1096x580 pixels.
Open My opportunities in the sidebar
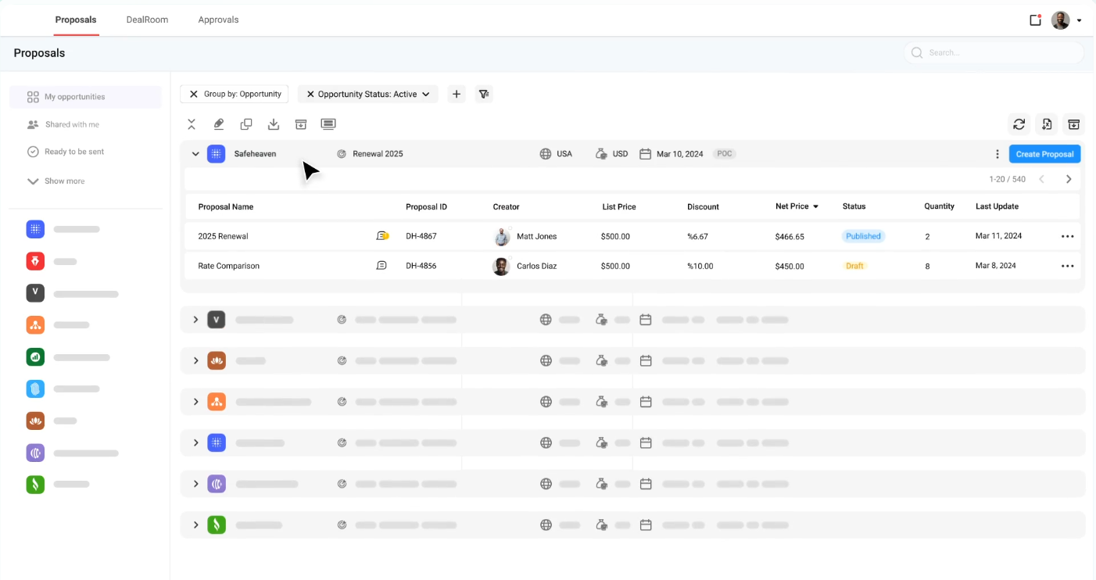(x=85, y=97)
